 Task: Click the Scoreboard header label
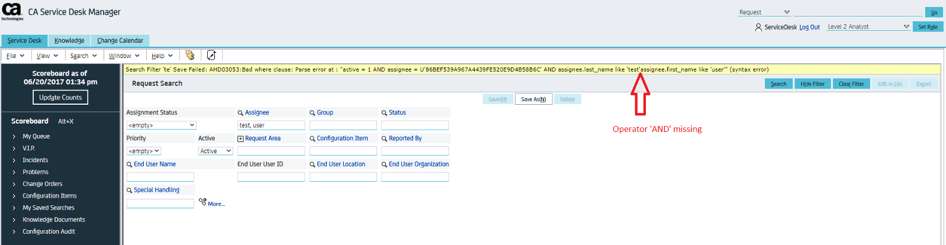(x=30, y=121)
